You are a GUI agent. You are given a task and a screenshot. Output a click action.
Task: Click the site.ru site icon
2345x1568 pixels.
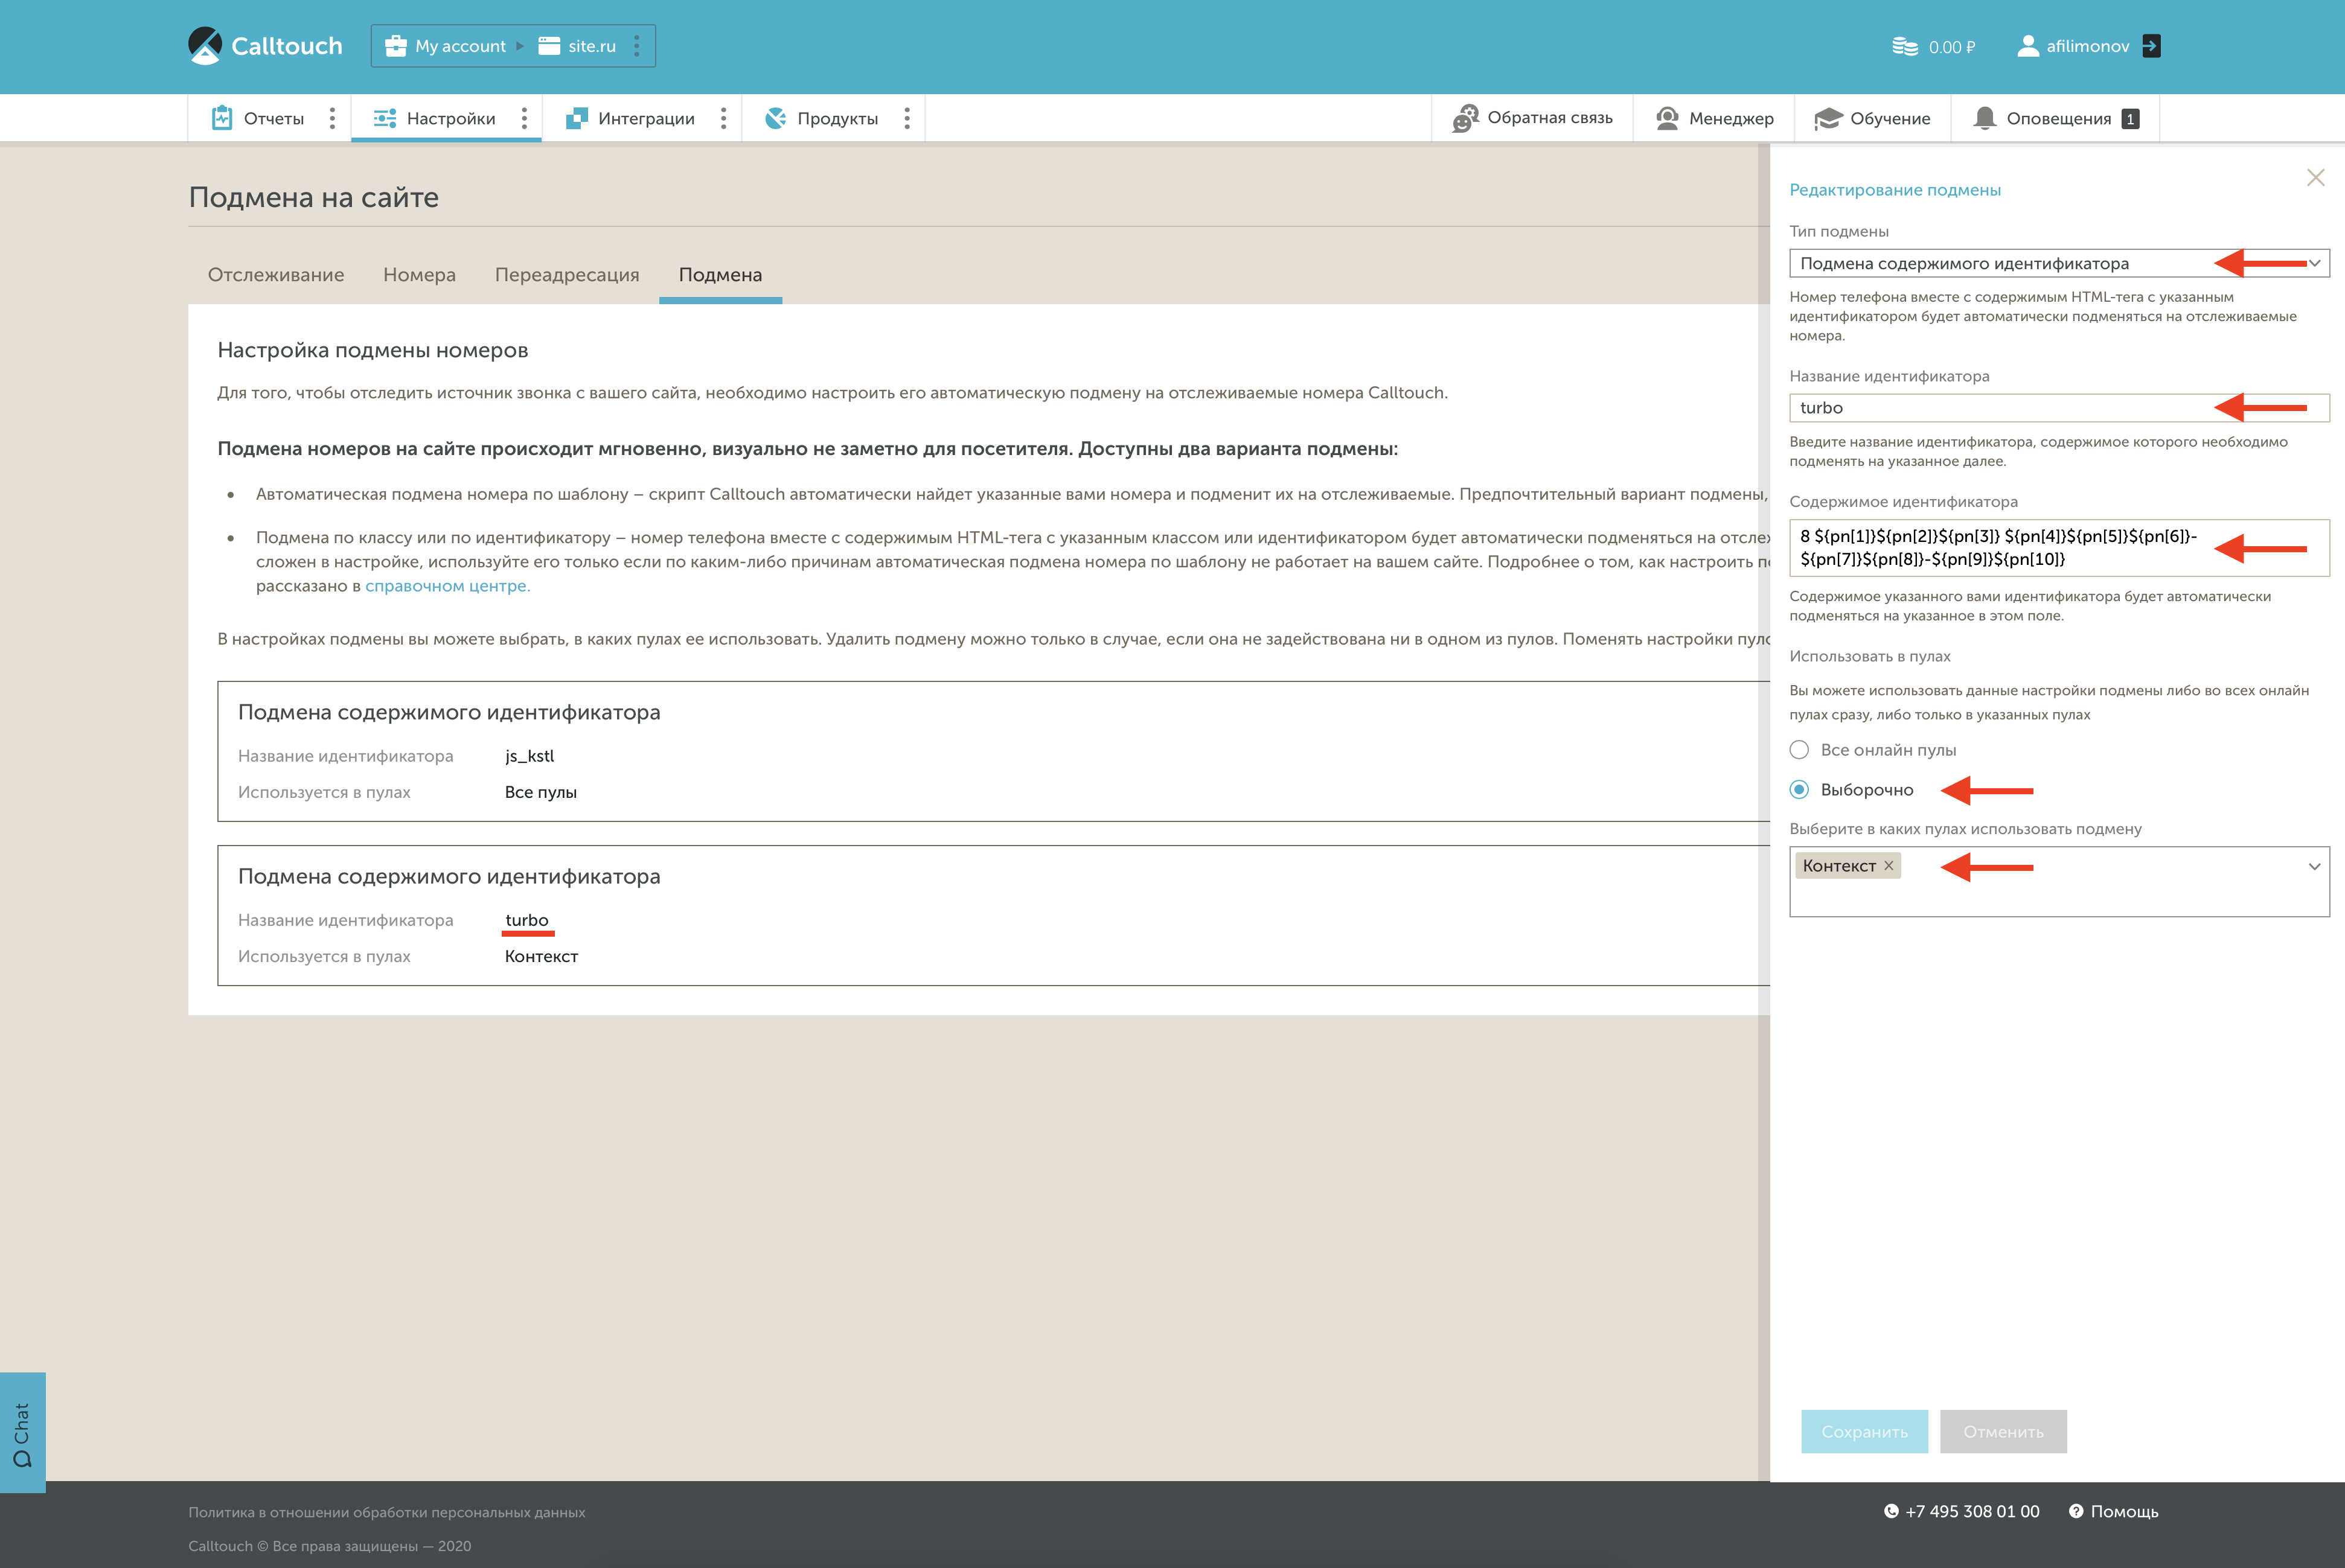pyautogui.click(x=549, y=46)
